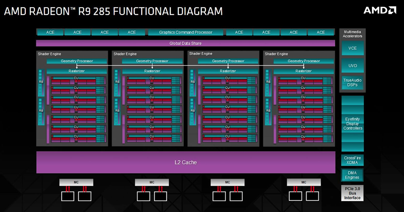This screenshot has height=212, width=404.
Task: Select the rightmost ACE block
Action: coord(321,32)
